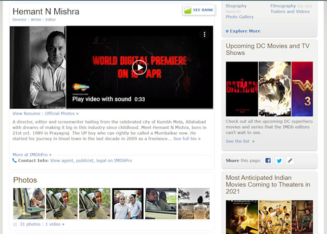
Task: Click Most Anticipated Indian Movies heading
Action: pyautogui.click(x=268, y=185)
